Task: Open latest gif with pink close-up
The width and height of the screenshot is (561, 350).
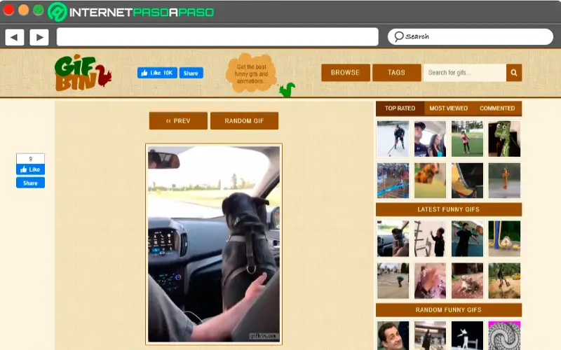Action: point(430,281)
